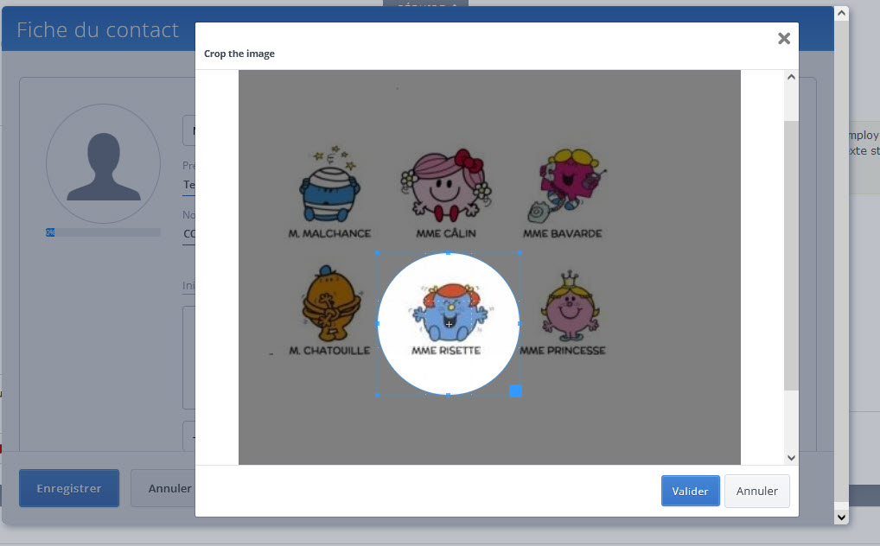Screen dimensions: 880x546
Task: Click the right middle handle of the crop selection
Action: [x=520, y=324]
